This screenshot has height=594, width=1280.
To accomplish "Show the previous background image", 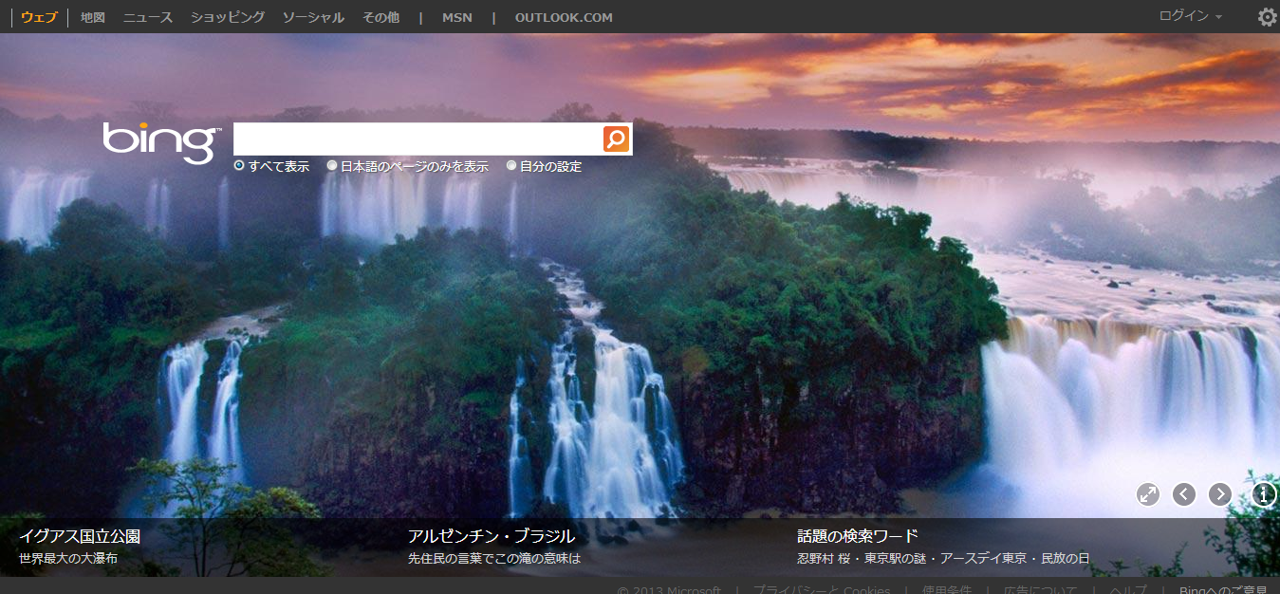I will (x=1184, y=494).
